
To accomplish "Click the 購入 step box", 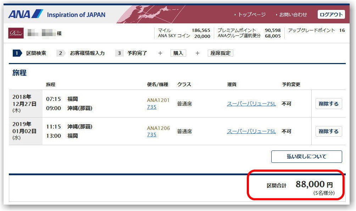I will pyautogui.click(x=178, y=53).
